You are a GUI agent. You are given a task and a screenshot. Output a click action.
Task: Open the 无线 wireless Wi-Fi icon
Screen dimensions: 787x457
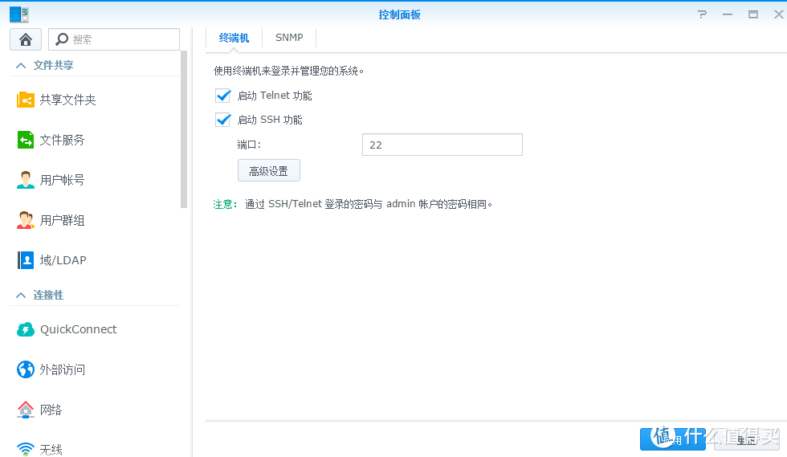tap(26, 448)
